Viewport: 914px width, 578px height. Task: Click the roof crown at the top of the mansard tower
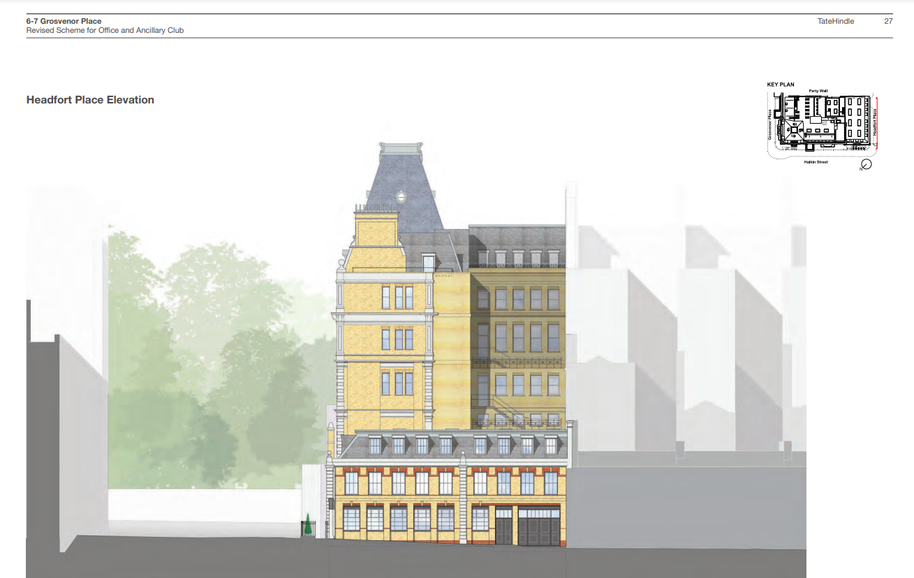[401, 149]
